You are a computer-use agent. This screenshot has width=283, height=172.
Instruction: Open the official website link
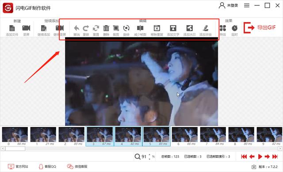click(x=18, y=167)
